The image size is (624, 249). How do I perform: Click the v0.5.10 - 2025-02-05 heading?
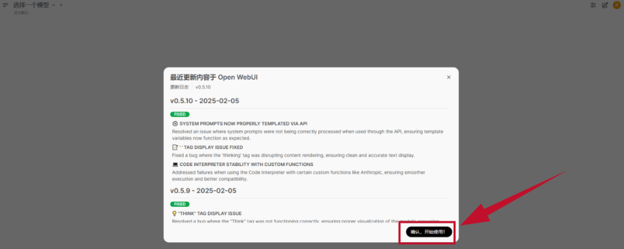(205, 101)
